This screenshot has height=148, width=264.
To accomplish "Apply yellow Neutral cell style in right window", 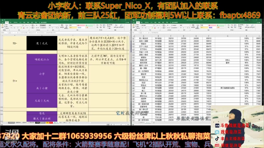I will click(204, 27).
